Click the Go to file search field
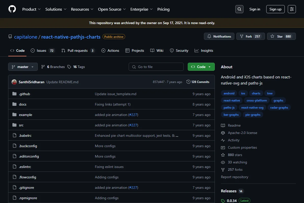The image size is (304, 203). point(156,67)
